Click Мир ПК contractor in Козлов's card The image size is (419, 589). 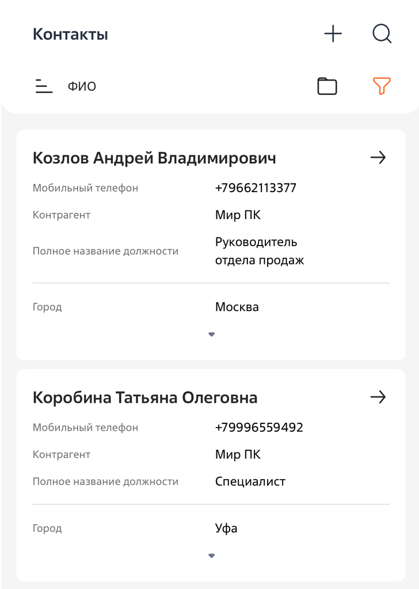point(238,215)
